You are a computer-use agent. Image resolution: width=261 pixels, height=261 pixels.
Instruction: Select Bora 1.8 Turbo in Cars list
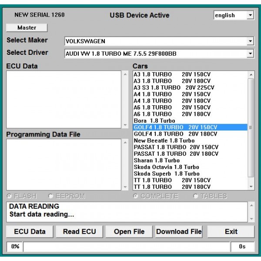point(190,120)
